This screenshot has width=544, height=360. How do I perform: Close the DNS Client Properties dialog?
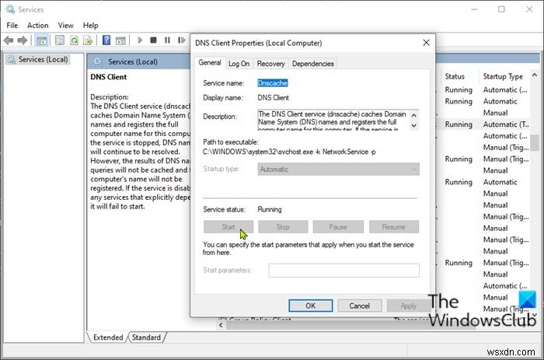pos(427,43)
